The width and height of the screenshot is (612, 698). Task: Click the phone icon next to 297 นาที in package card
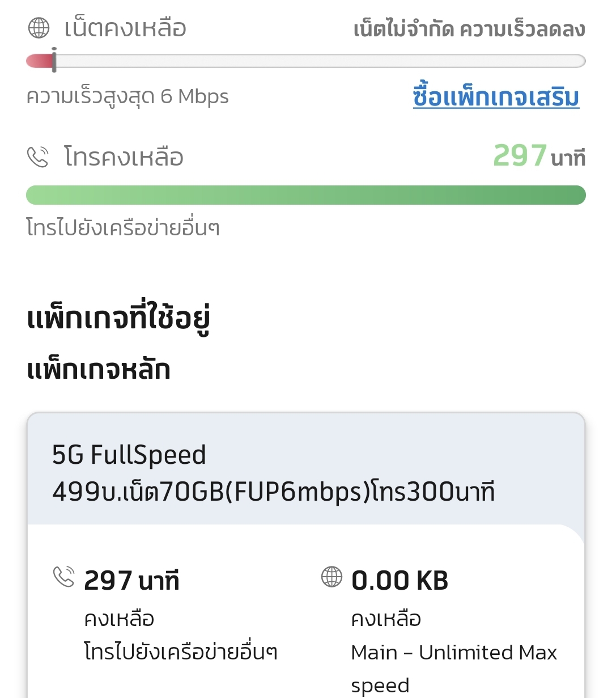63,577
